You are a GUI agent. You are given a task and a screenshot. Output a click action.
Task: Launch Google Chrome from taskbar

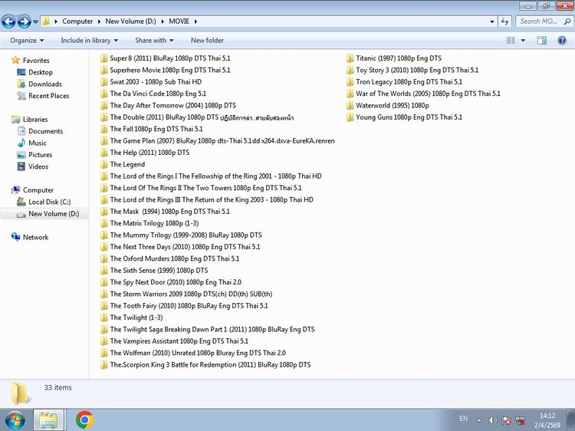84,420
